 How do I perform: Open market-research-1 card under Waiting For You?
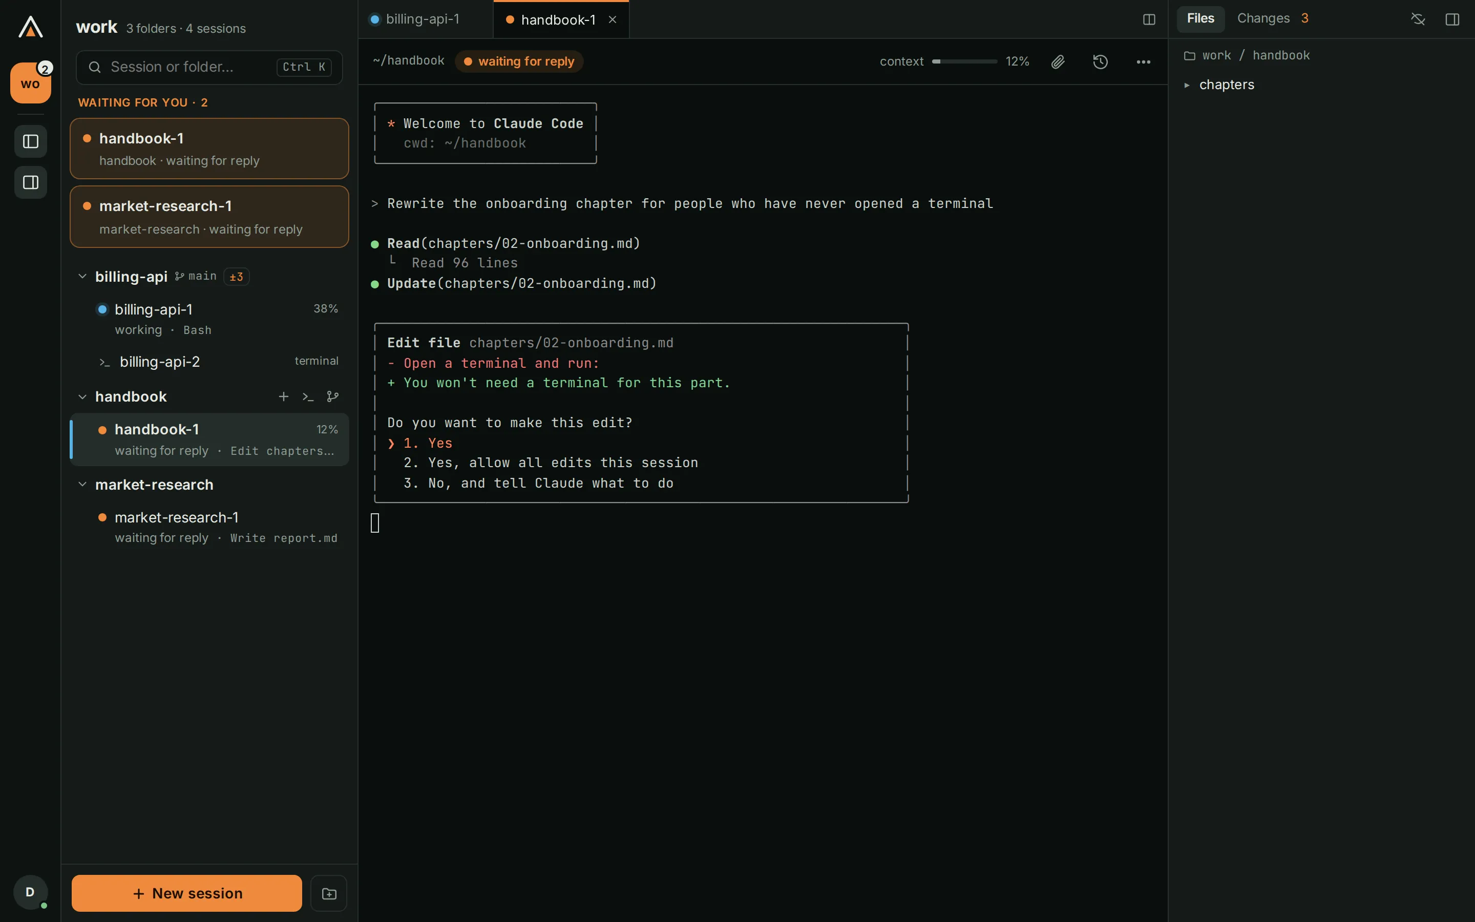point(209,217)
